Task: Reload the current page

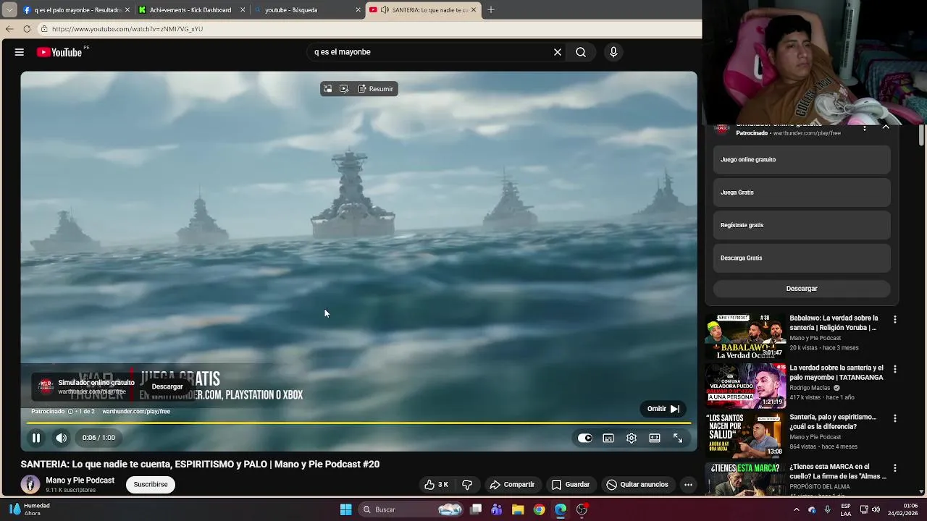Action: click(x=27, y=29)
